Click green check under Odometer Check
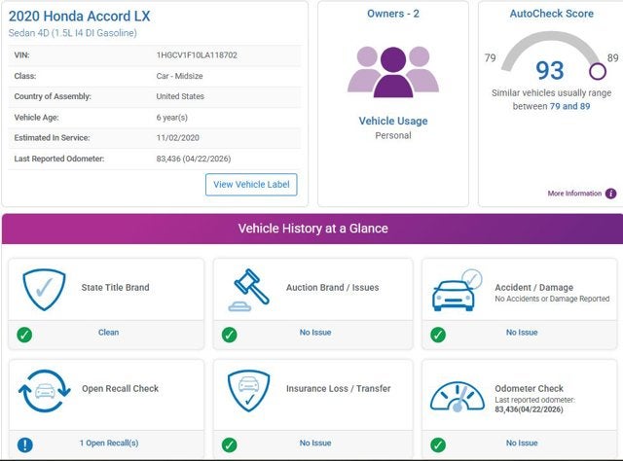The image size is (623, 461). [x=438, y=444]
